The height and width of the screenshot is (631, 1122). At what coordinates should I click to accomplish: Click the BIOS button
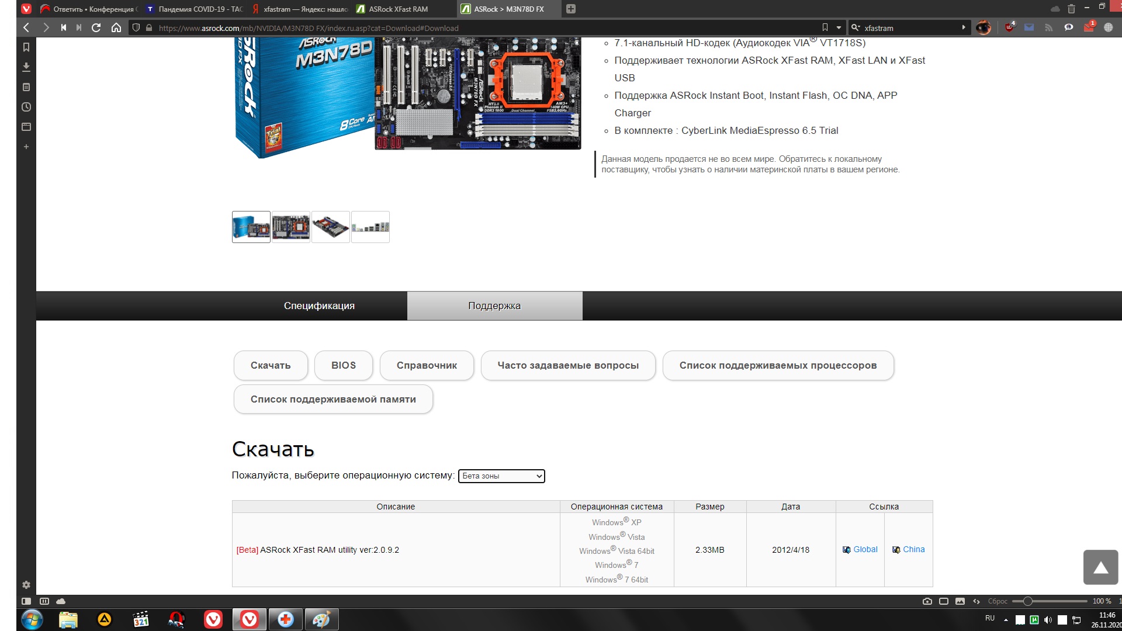[343, 366]
